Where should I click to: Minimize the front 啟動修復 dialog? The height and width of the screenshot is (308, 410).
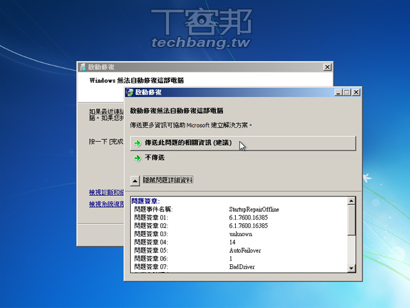pyautogui.click(x=338, y=92)
